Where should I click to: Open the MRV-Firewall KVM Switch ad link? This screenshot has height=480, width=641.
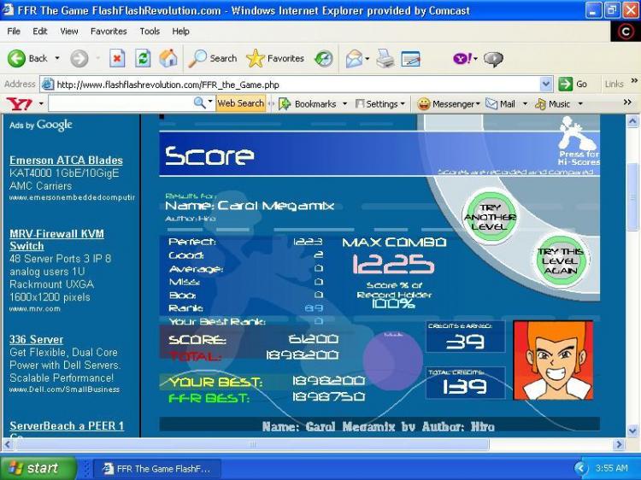point(56,240)
